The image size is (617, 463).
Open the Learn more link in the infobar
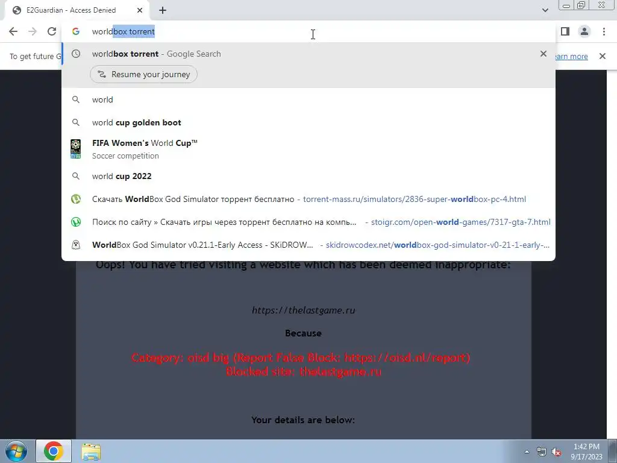[x=572, y=56]
